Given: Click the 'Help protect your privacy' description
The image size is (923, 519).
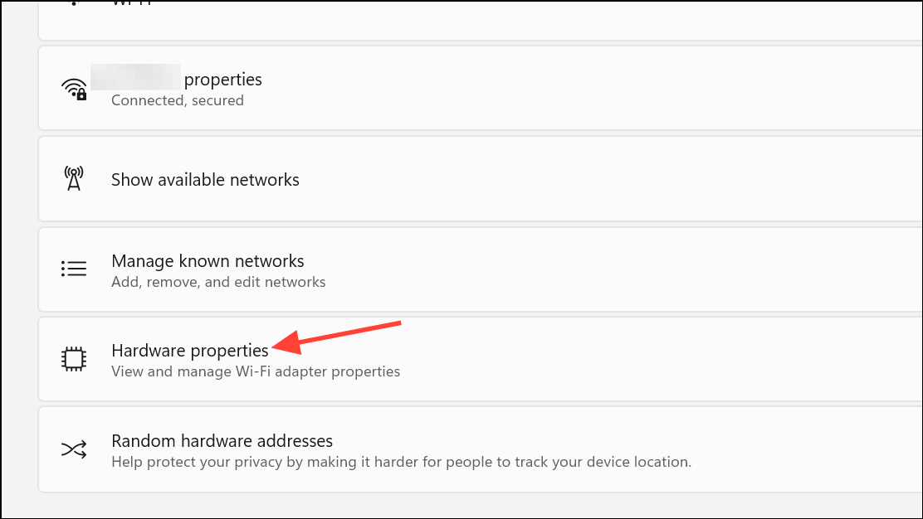Looking at the screenshot, I should 402,462.
